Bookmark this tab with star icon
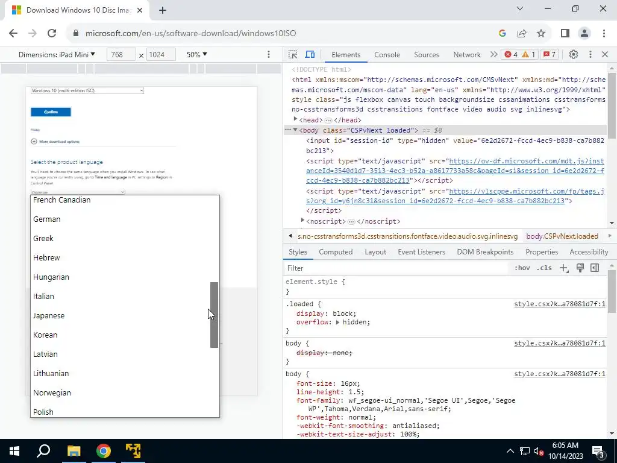This screenshot has width=617, height=463. pyautogui.click(x=541, y=34)
